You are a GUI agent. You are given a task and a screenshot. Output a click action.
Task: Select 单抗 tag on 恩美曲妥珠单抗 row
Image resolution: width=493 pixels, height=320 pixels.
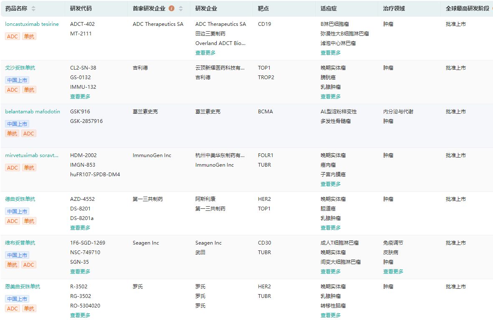(29, 308)
